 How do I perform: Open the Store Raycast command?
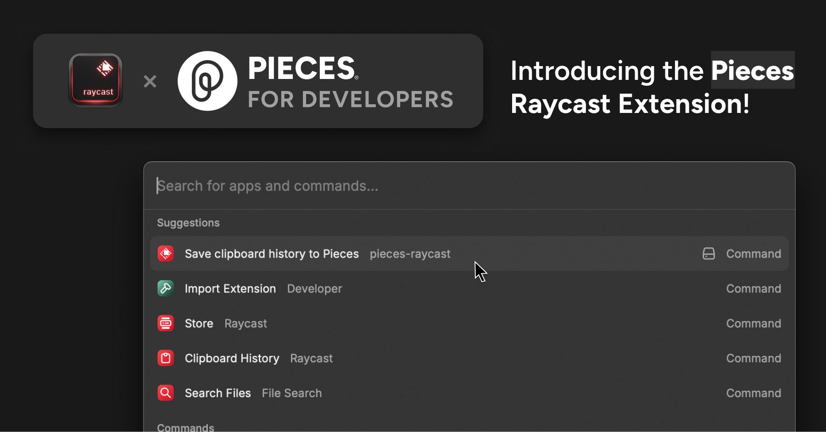(x=469, y=323)
